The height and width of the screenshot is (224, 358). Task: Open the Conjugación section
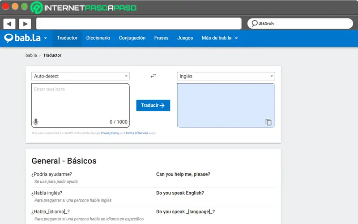[132, 38]
